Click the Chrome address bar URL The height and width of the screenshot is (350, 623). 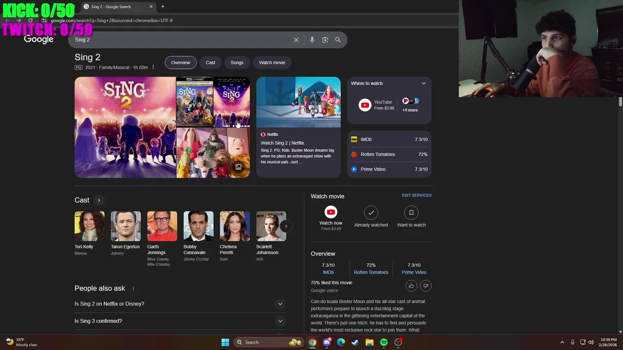click(111, 20)
